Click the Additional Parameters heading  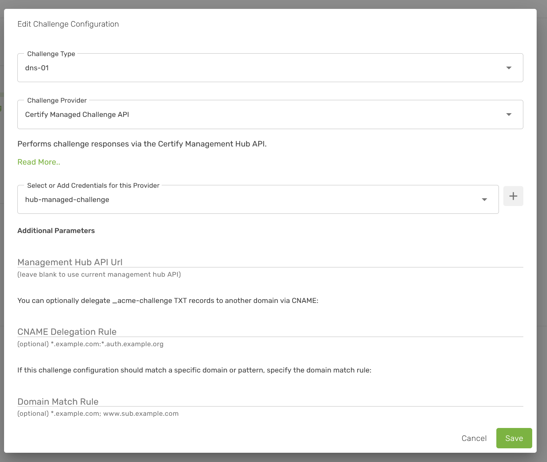56,231
